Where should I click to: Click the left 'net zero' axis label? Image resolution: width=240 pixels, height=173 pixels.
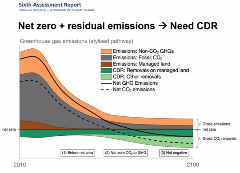[x=9, y=130]
